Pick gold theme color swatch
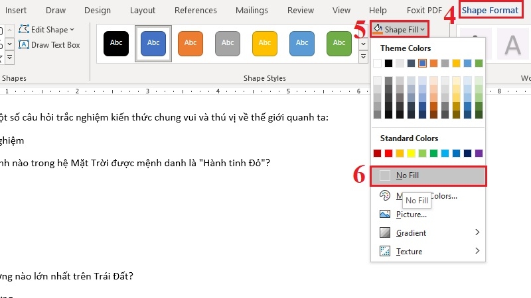 pos(456,63)
